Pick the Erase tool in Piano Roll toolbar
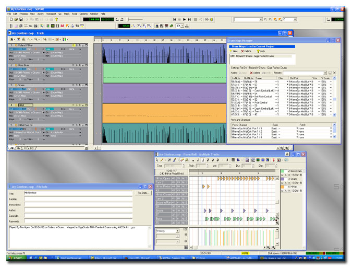Screen dimensions: 352x268 [182, 160]
